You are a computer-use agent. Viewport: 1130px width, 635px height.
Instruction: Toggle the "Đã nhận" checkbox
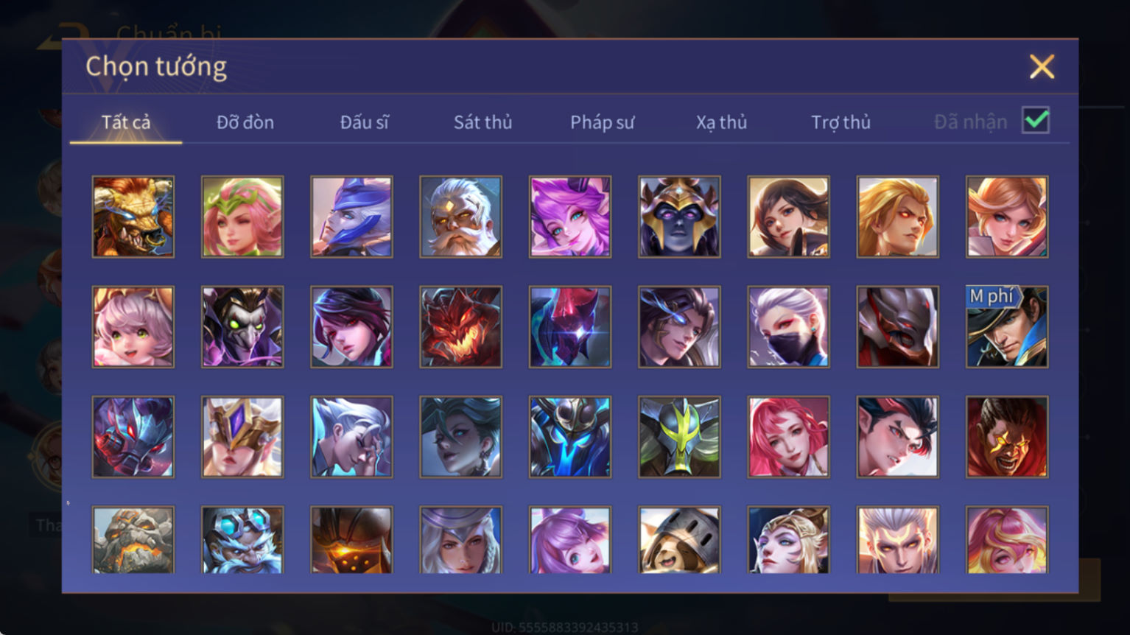pyautogui.click(x=1036, y=120)
